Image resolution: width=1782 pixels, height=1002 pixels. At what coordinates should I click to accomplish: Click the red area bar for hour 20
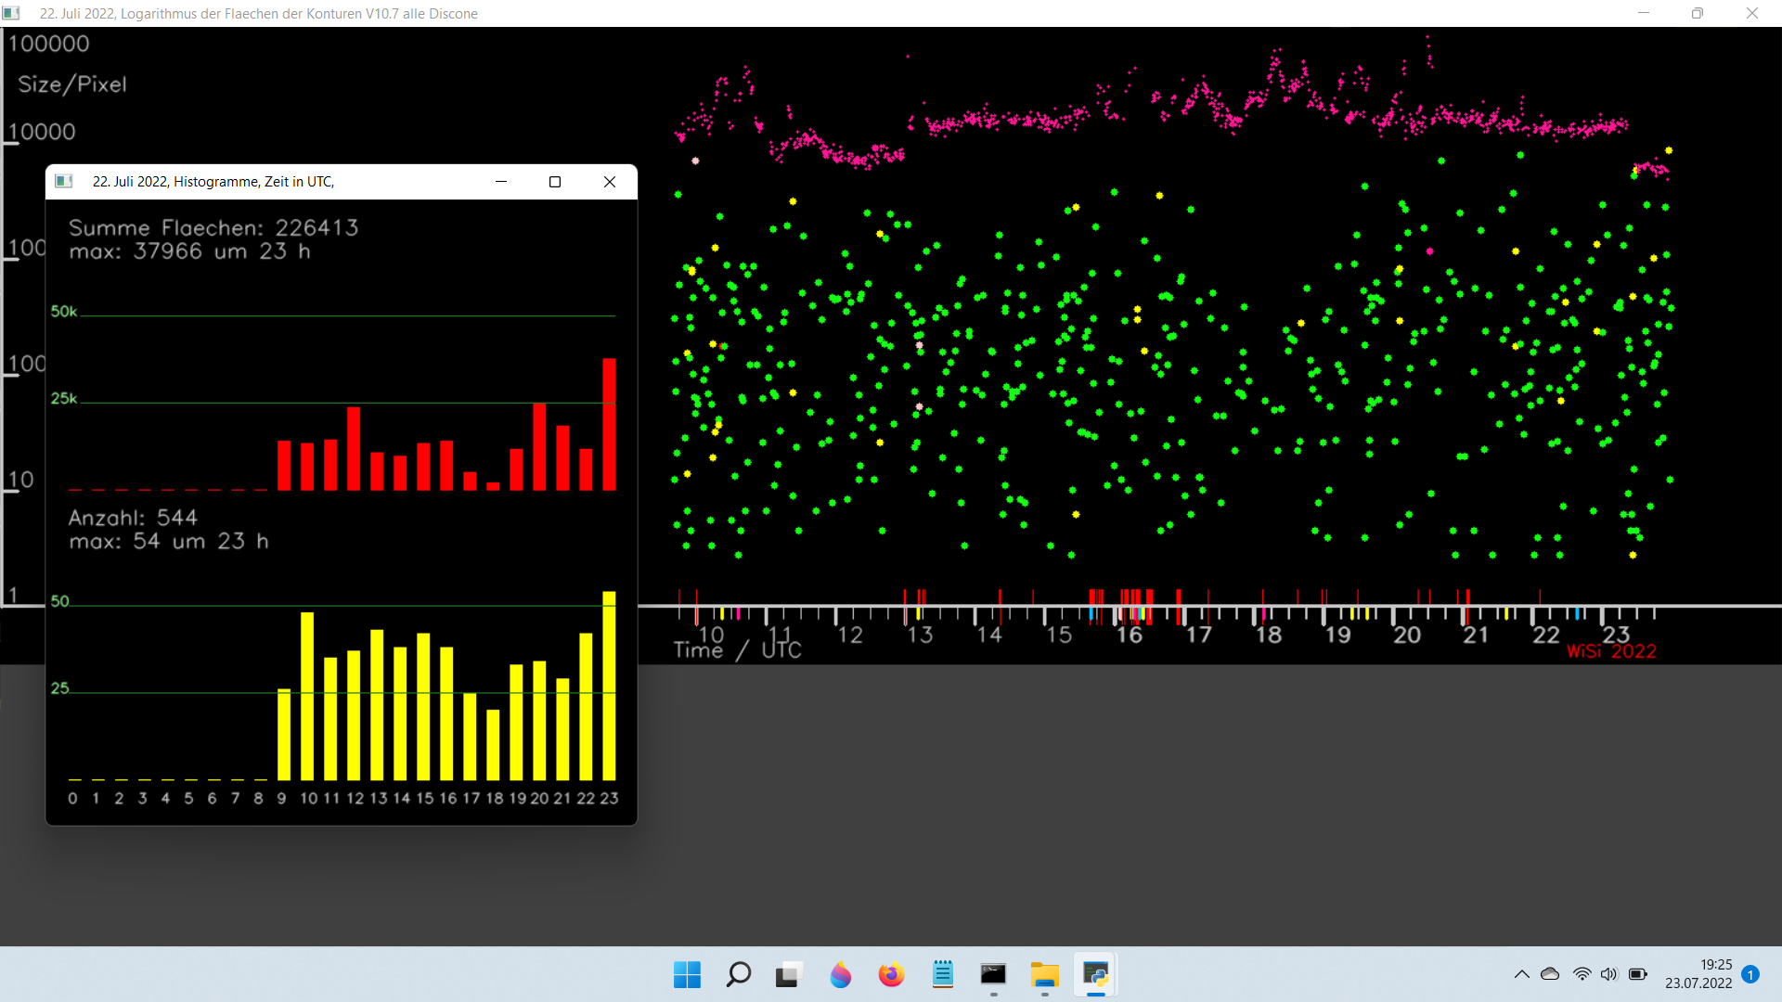coord(539,446)
